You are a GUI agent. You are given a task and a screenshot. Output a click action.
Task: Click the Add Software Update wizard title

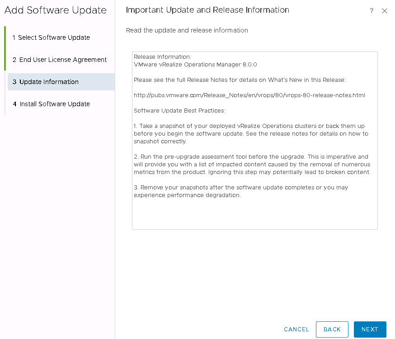(x=56, y=10)
